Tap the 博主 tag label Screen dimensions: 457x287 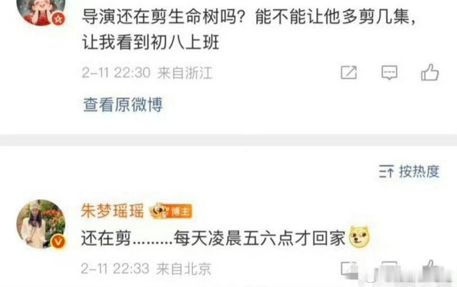click(180, 211)
